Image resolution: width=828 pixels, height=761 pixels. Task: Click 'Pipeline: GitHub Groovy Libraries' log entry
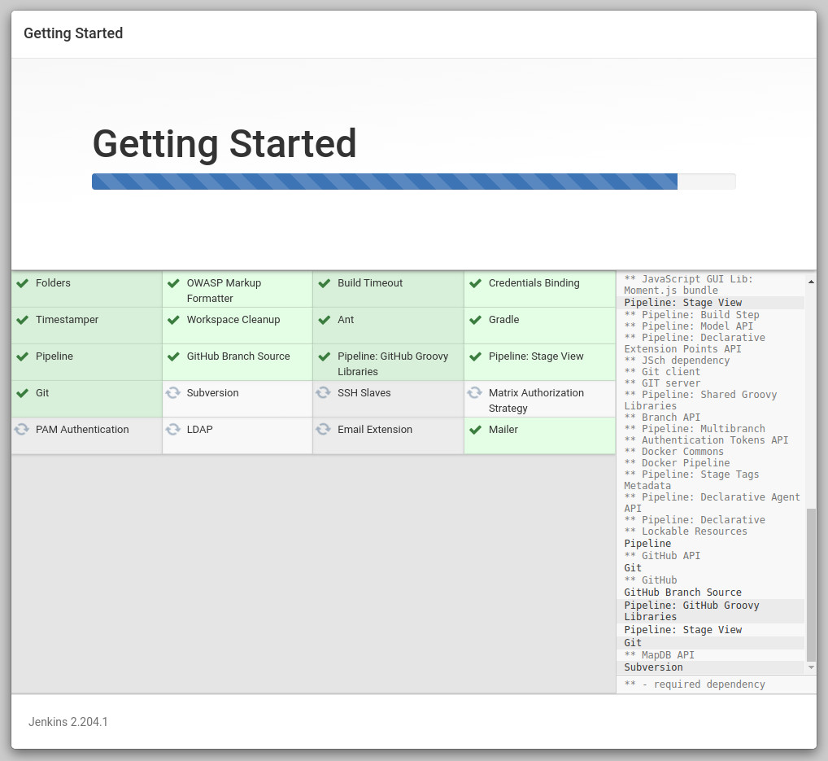click(x=691, y=611)
